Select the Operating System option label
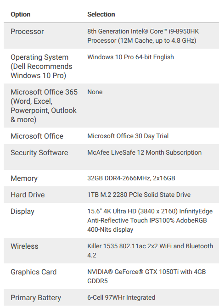Image resolution: width=219 pixels, height=307 pixels. pos(41,66)
